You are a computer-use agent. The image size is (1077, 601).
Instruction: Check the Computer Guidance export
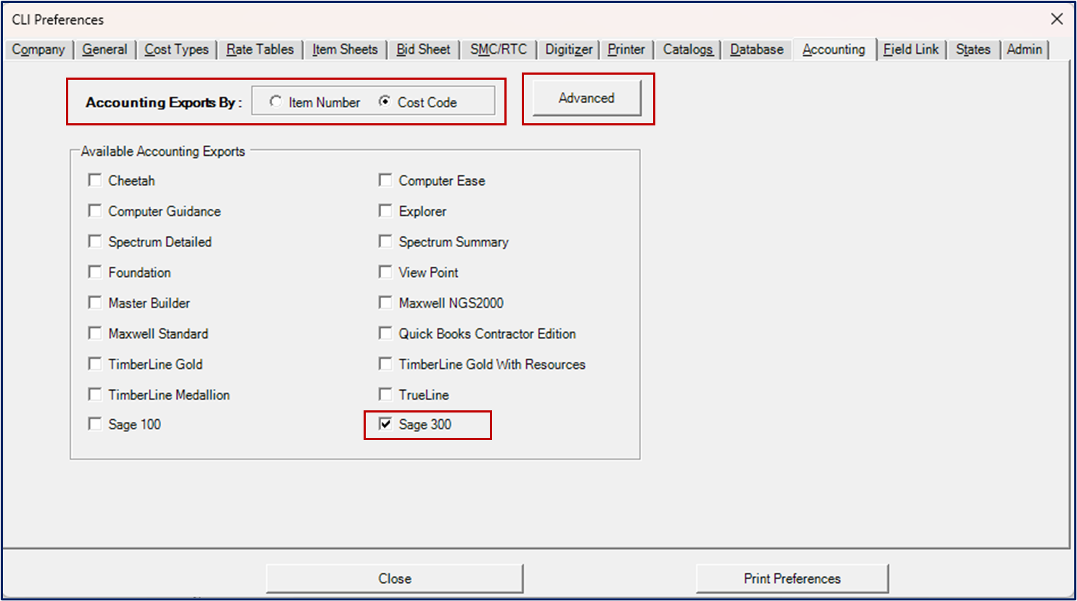94,210
